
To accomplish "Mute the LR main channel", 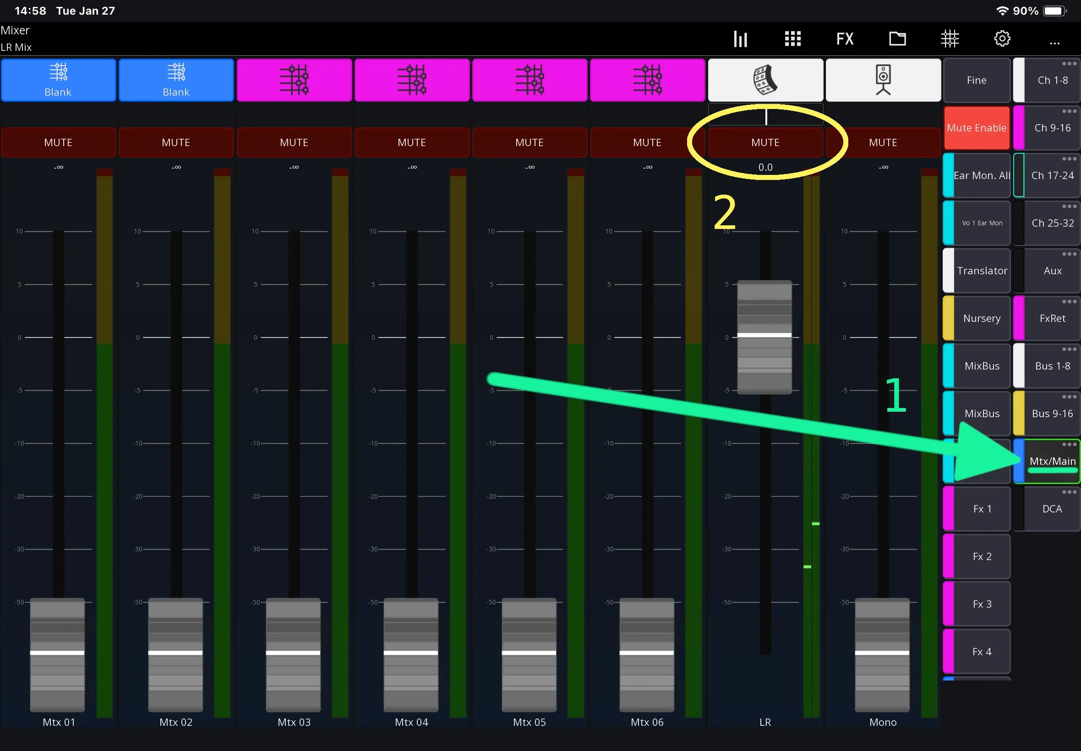I will [765, 142].
